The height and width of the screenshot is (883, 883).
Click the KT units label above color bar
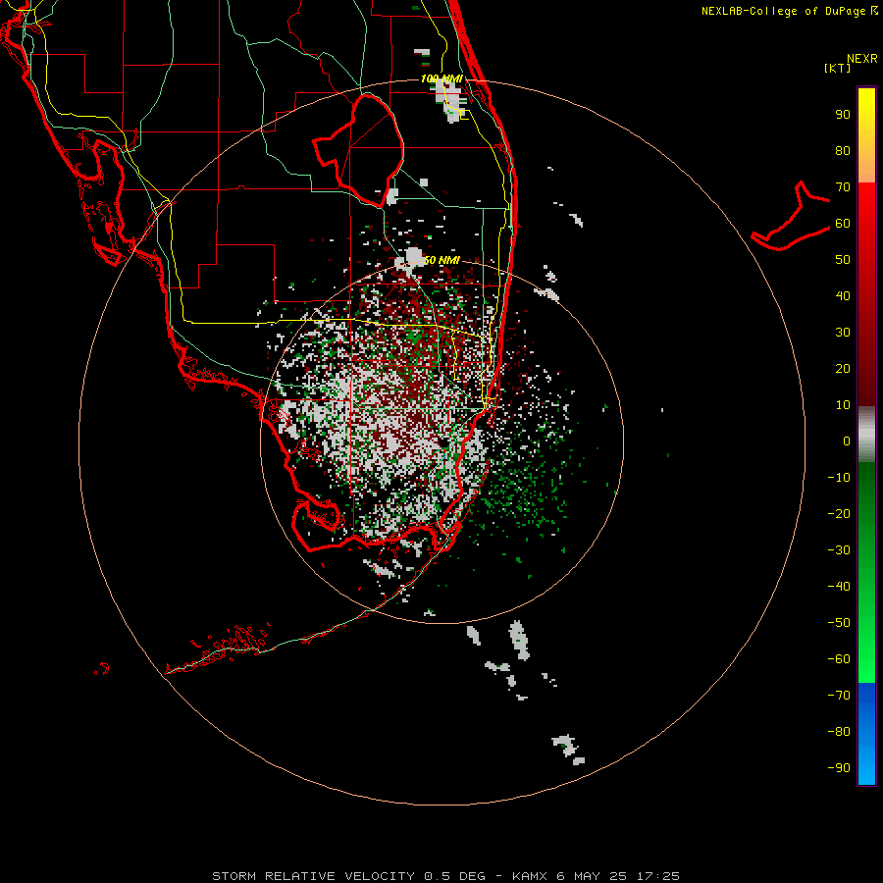pyautogui.click(x=838, y=68)
